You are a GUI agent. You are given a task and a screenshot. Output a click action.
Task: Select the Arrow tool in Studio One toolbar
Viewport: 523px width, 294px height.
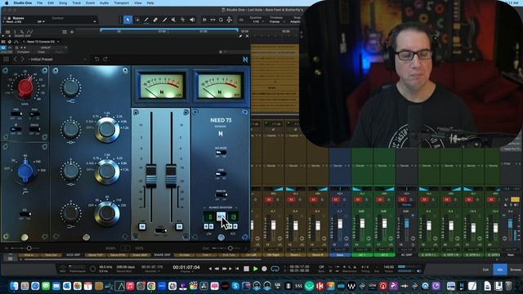click(127, 20)
